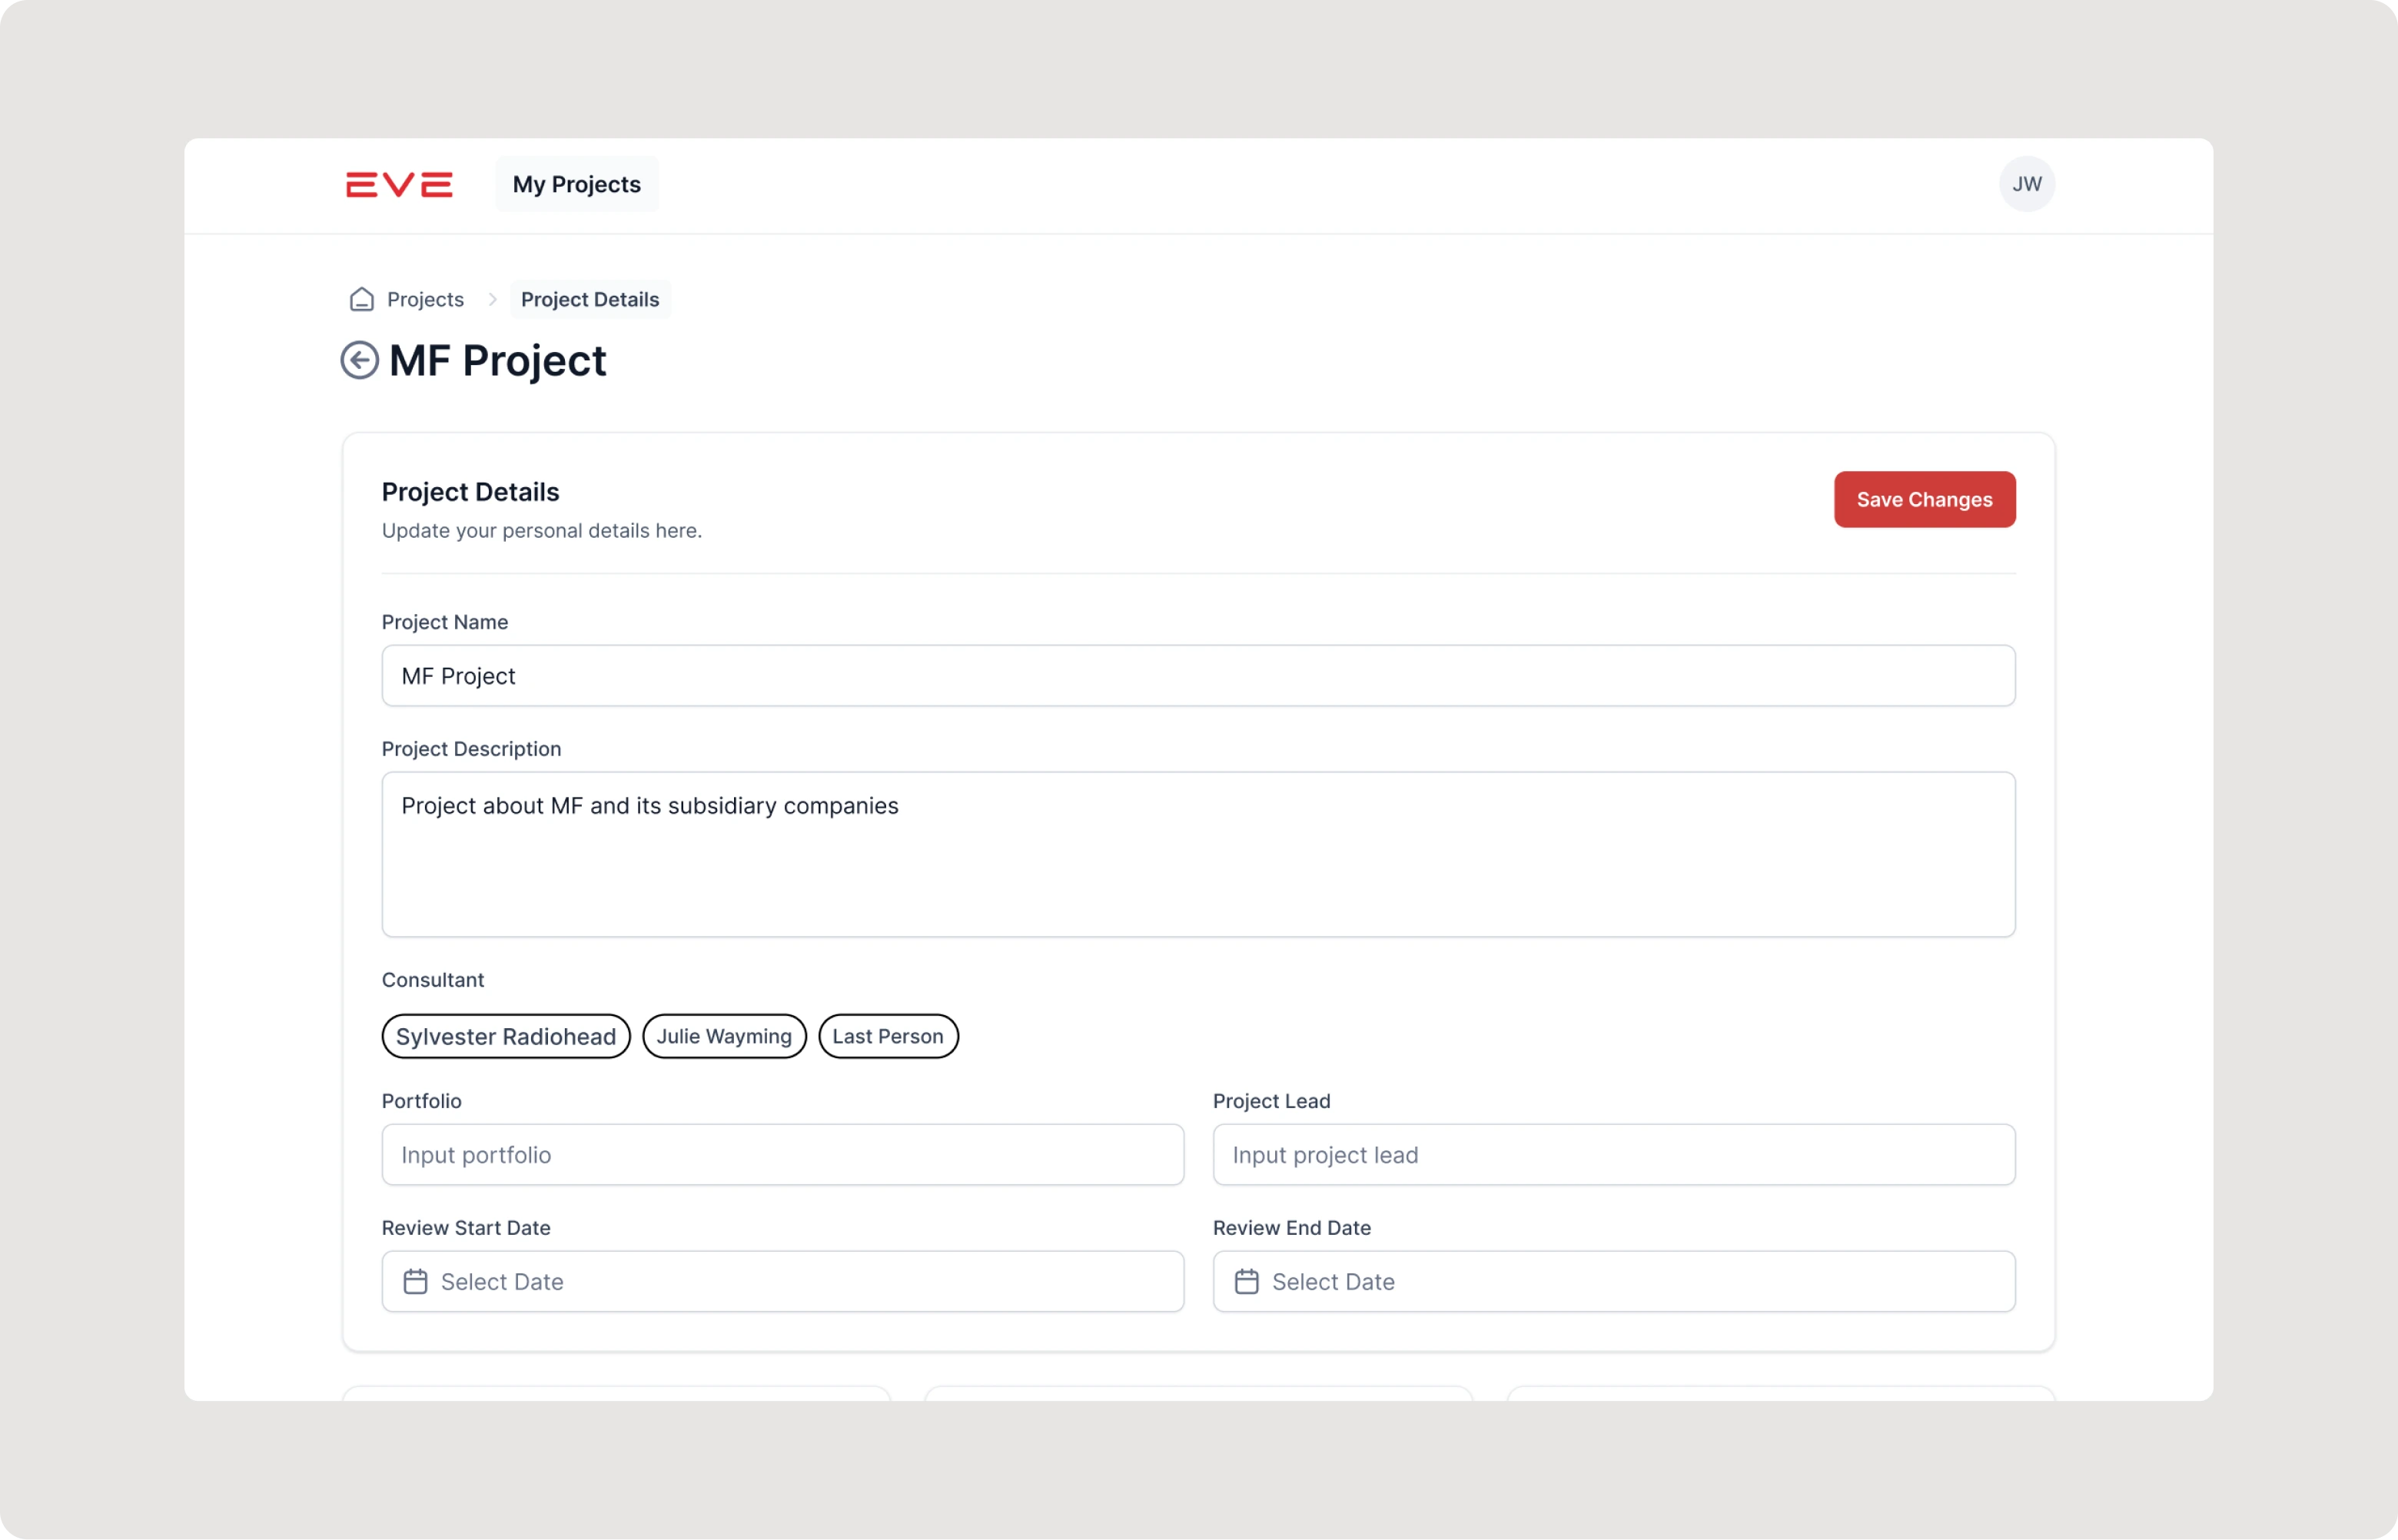Viewport: 2398px width, 1540px height.
Task: Go to the Projects breadcrumb link
Action: click(425, 299)
